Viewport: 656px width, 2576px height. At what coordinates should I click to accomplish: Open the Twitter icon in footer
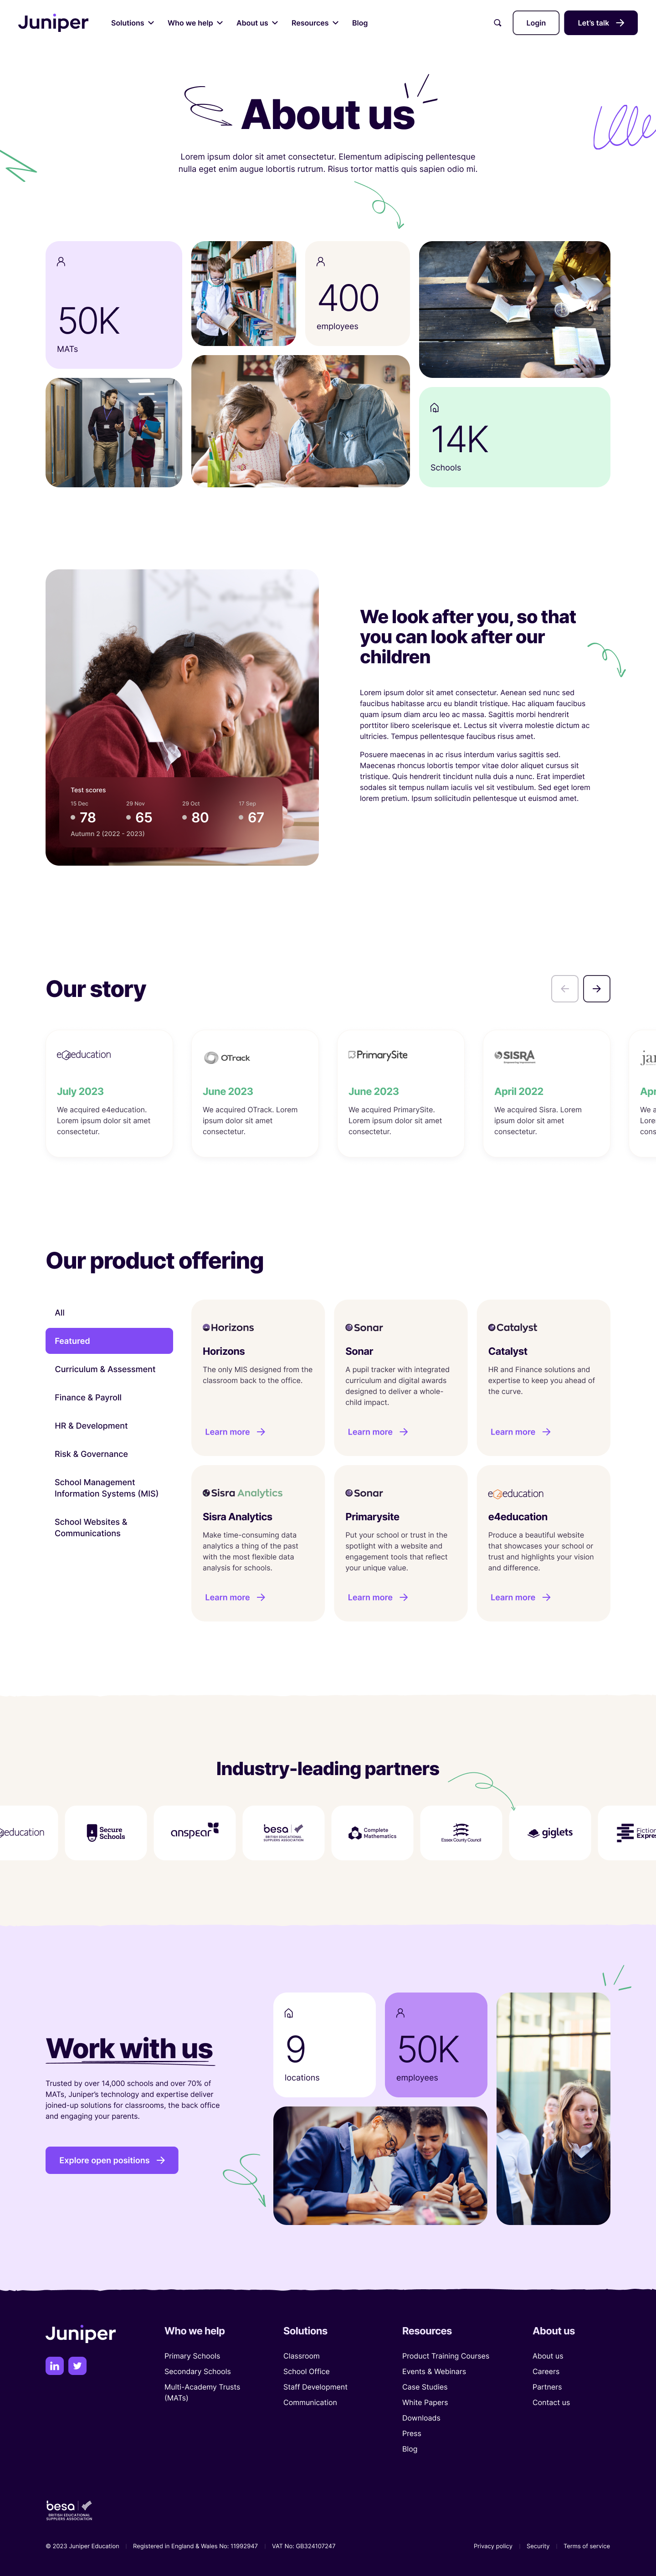(77, 2365)
